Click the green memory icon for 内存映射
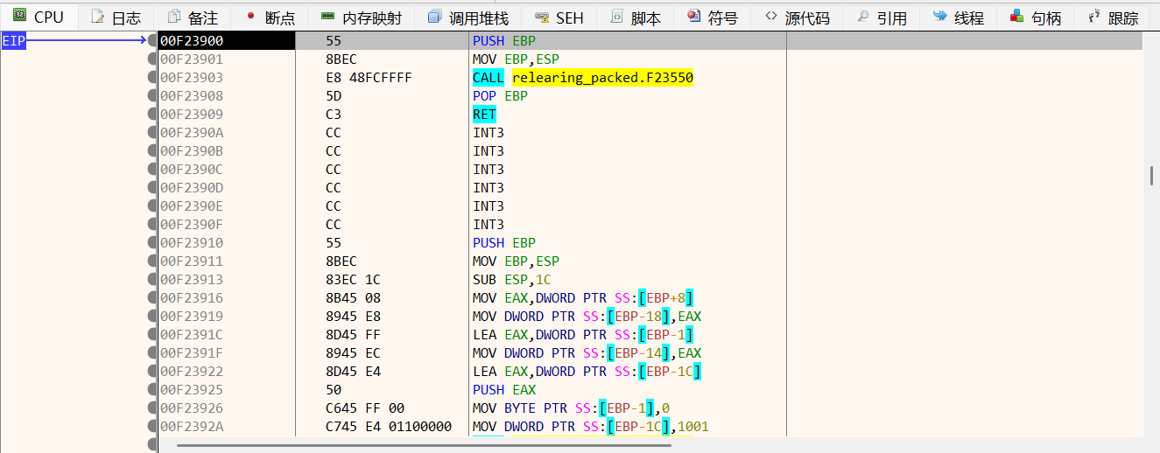 327,17
